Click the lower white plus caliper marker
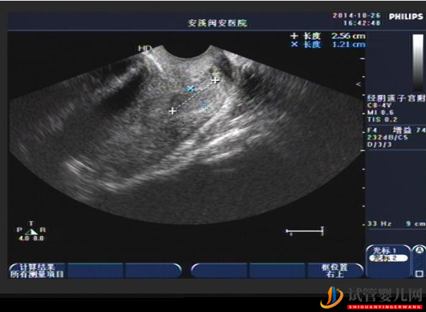The image size is (426, 312). coord(172,111)
